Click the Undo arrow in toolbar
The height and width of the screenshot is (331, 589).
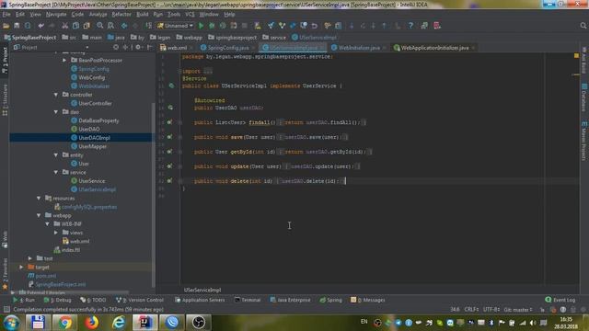pos(40,26)
